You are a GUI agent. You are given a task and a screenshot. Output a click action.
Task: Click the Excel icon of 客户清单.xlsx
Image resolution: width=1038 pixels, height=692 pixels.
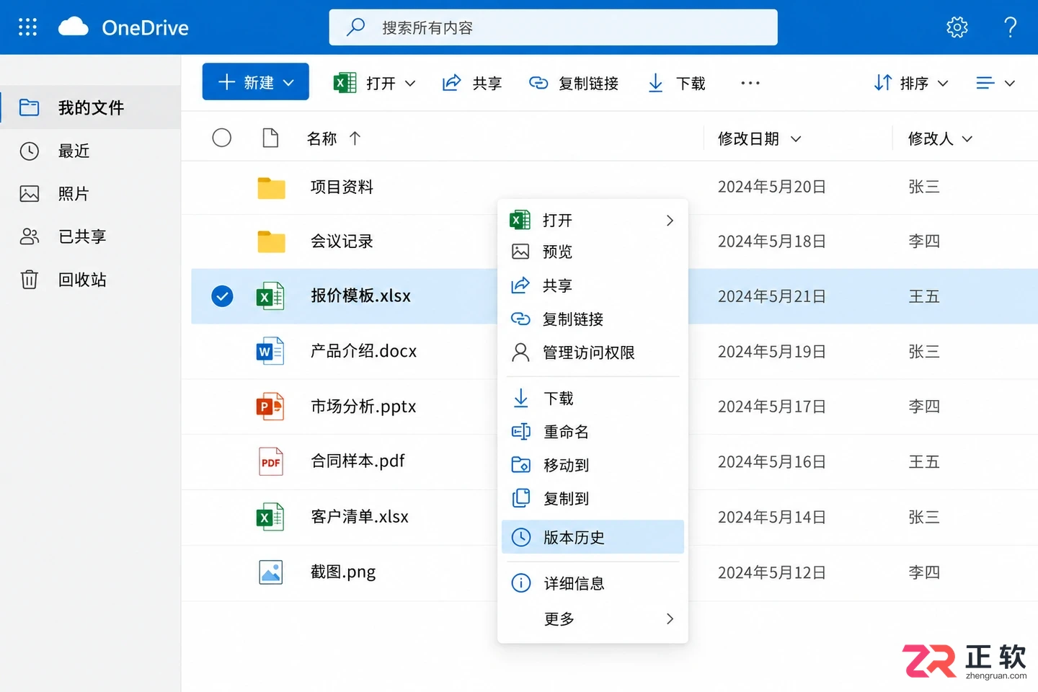(270, 517)
